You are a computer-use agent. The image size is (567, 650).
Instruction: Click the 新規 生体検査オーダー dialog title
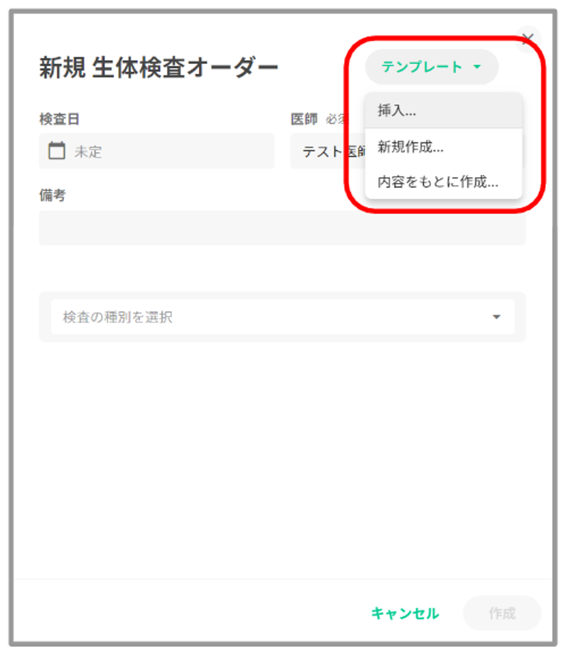[x=158, y=67]
